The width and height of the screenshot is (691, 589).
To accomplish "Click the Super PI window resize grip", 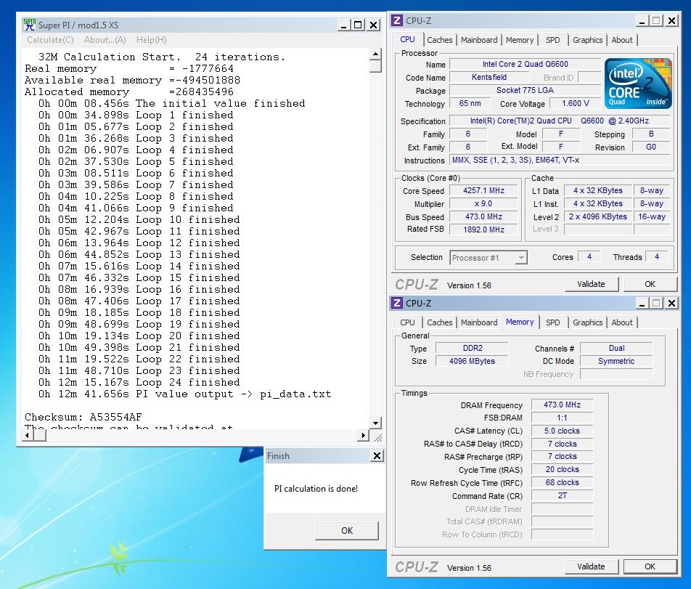I will [378, 436].
